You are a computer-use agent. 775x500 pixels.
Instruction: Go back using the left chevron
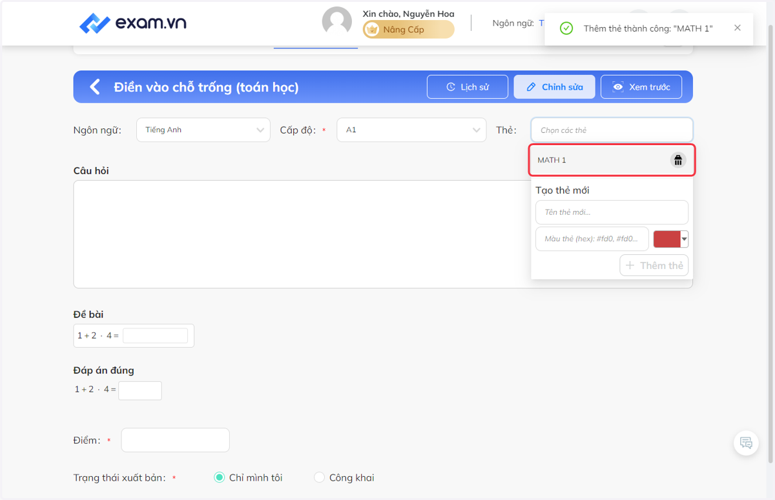[x=95, y=87]
